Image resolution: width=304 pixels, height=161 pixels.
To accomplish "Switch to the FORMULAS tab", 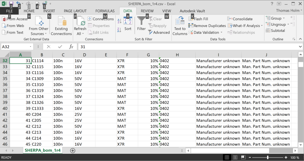I will pyautogui.click(x=105, y=11).
